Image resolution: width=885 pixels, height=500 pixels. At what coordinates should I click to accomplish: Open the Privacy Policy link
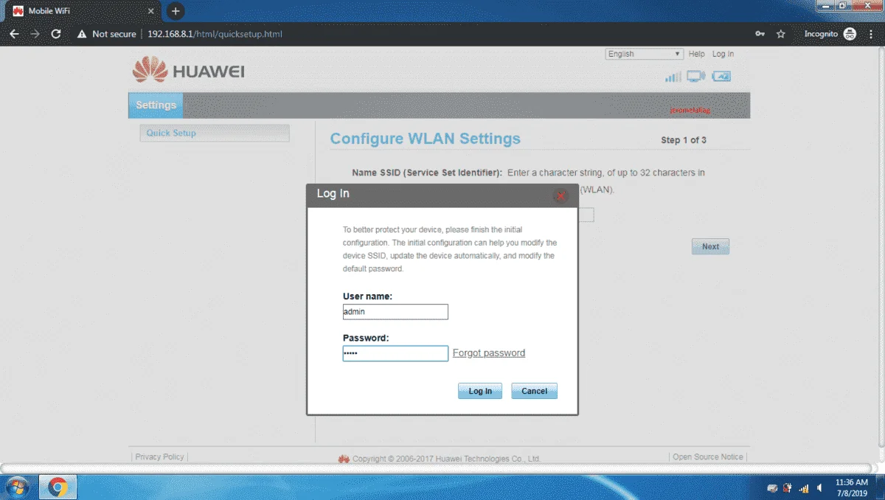coord(159,457)
